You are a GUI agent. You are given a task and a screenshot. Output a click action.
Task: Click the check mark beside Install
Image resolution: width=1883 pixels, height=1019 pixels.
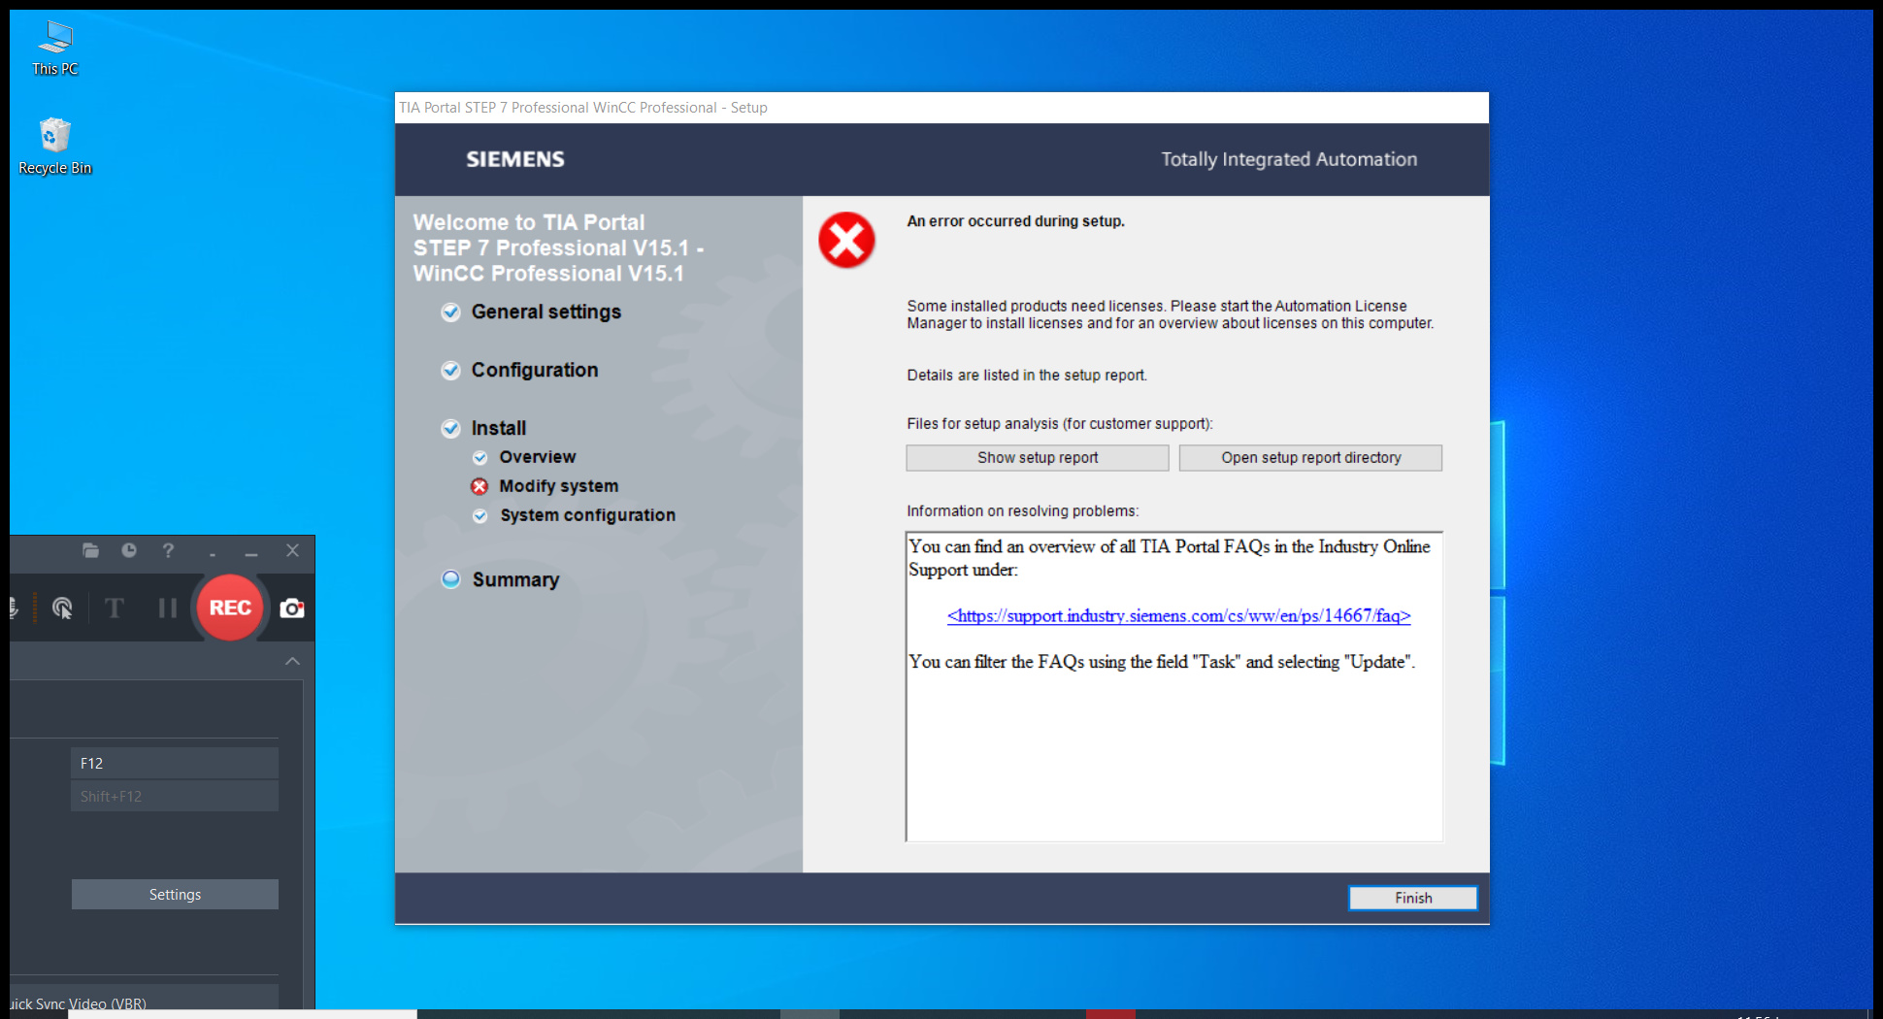450,428
